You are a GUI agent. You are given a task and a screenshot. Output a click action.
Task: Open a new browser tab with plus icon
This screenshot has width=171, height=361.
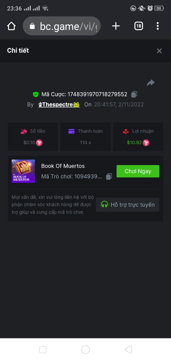116,26
